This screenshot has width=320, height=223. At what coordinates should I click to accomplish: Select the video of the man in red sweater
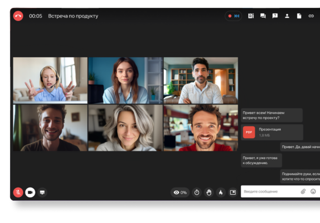point(201,128)
